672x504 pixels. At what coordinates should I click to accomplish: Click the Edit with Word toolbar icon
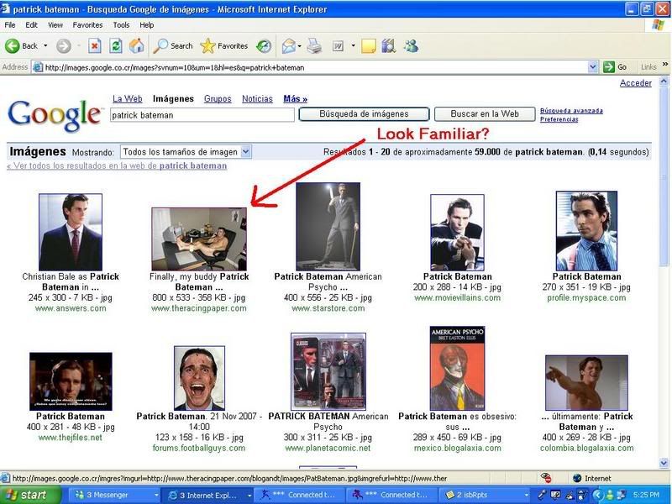pyautogui.click(x=339, y=46)
